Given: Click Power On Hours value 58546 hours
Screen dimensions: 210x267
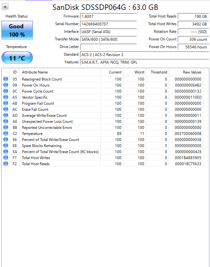Looking at the screenshot, I should [194, 47].
